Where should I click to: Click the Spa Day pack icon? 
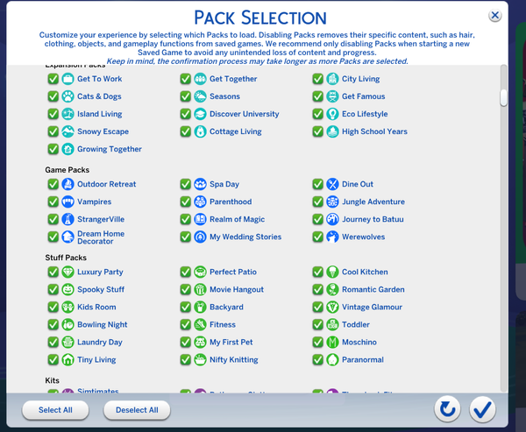tap(200, 184)
